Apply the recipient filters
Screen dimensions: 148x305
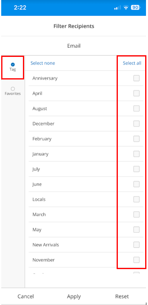click(74, 297)
